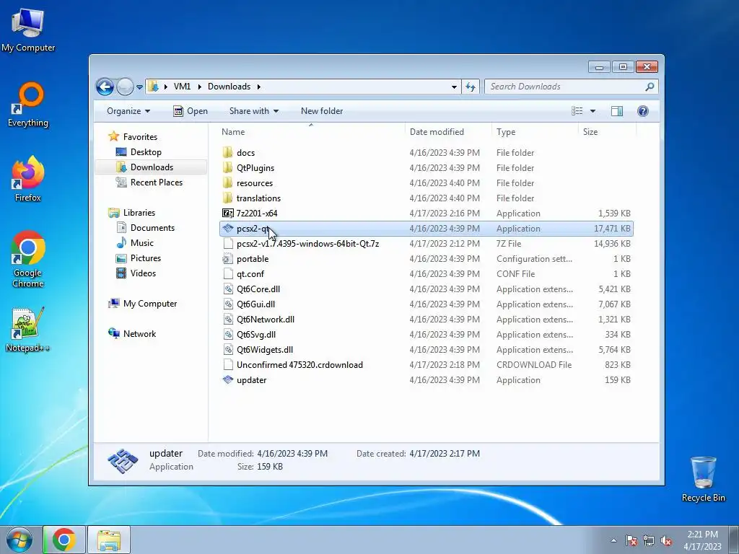Viewport: 739px width, 554px height.
Task: Click the VM1 breadcrumb segment
Action: (182, 87)
